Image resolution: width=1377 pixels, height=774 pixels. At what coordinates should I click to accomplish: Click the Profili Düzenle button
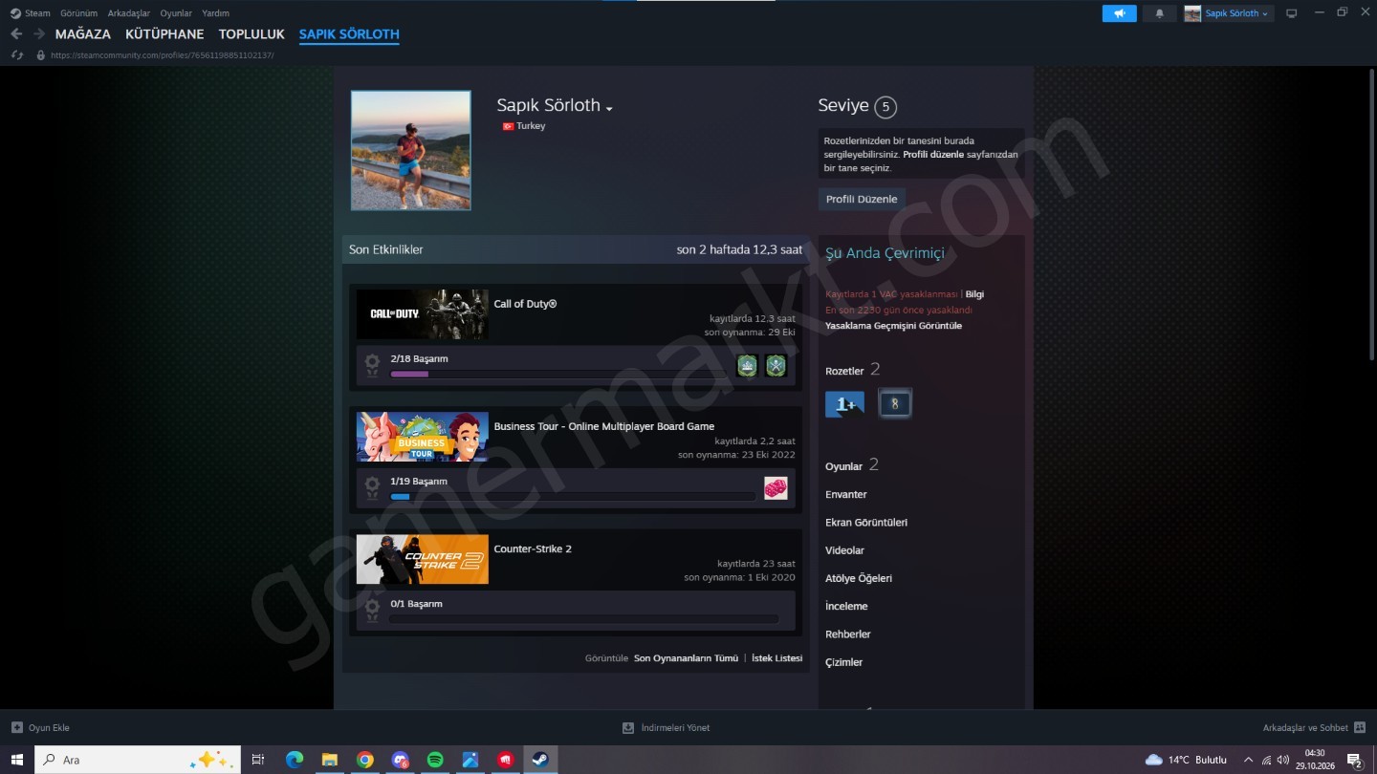[x=862, y=199]
